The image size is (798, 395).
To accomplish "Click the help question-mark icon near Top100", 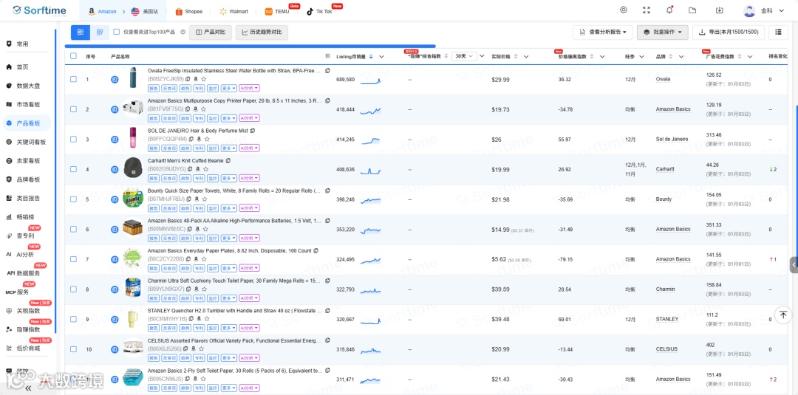I will [183, 32].
